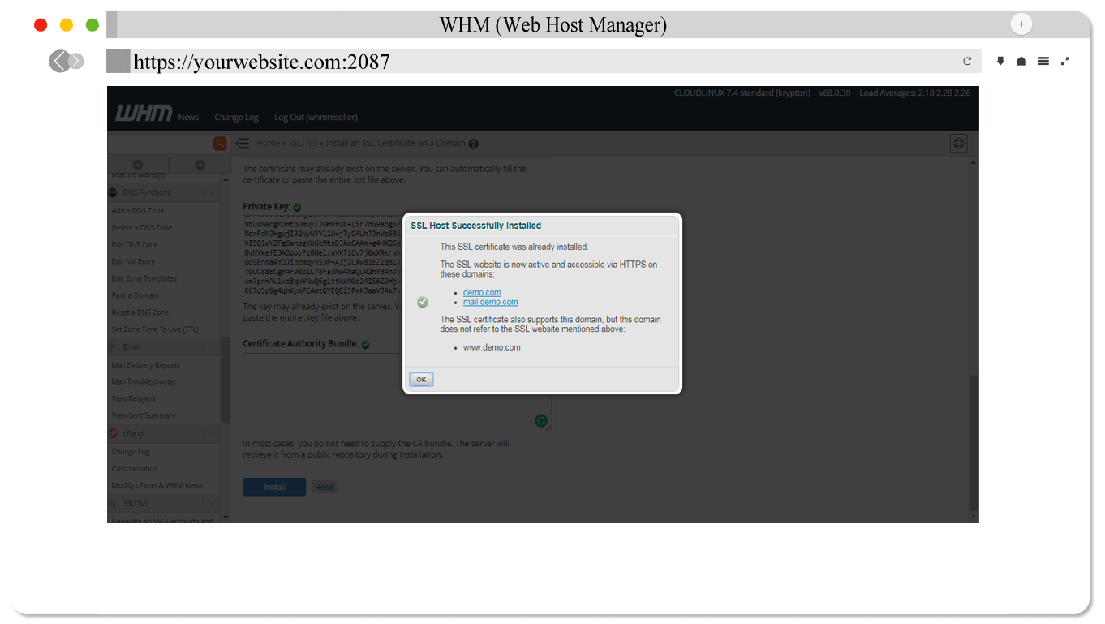
Task: Click the blue Install button
Action: coord(274,487)
